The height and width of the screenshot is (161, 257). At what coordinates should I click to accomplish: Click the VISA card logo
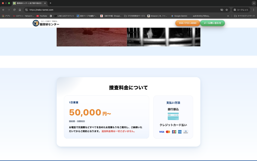pyautogui.click(x=162, y=132)
